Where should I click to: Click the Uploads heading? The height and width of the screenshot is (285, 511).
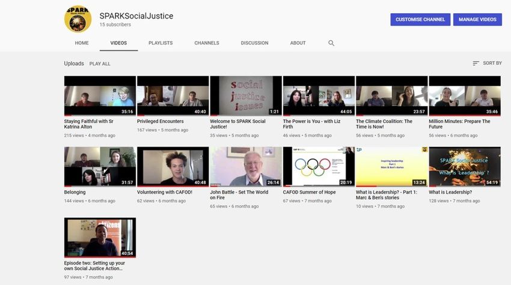point(74,64)
